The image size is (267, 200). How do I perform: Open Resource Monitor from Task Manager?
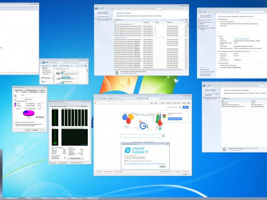[x=76, y=158]
